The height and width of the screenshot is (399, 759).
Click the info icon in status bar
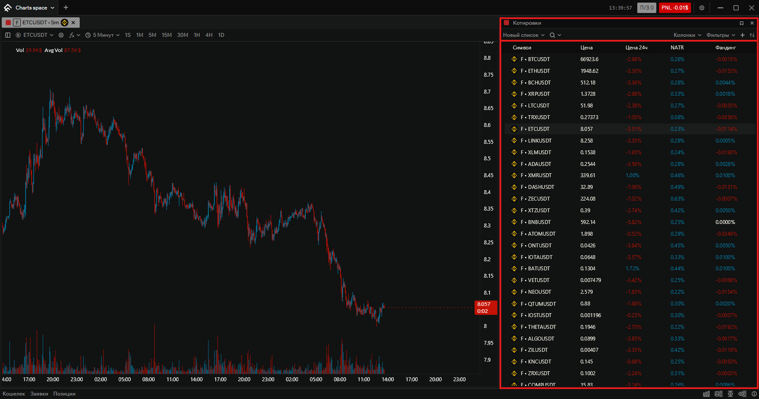(x=754, y=394)
